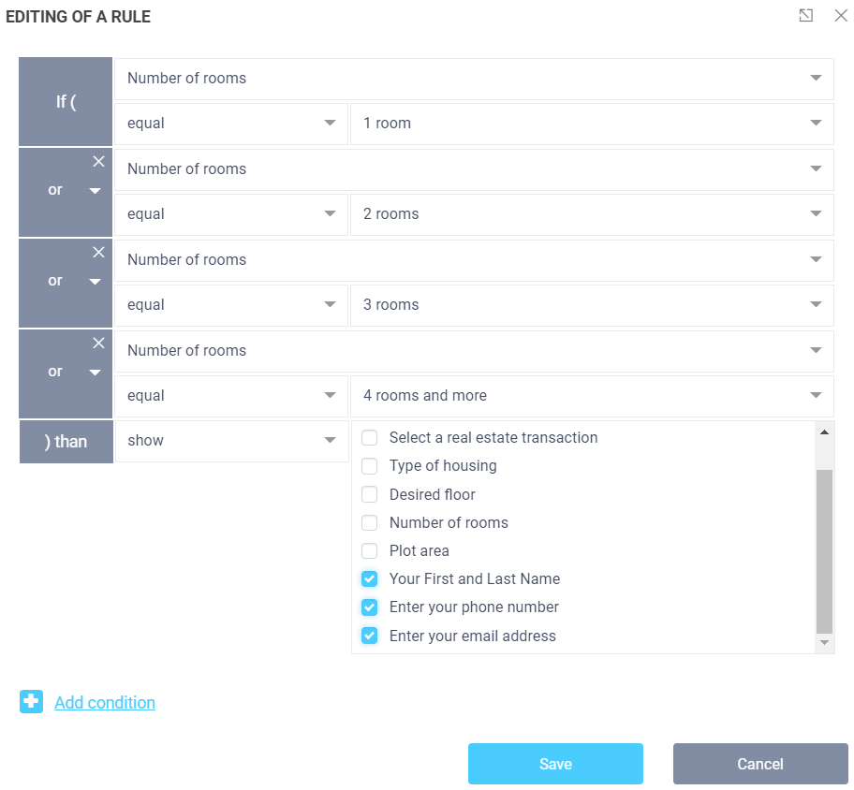This screenshot has width=854, height=790.
Task: Click the 'Add condition' link
Action: pos(105,703)
